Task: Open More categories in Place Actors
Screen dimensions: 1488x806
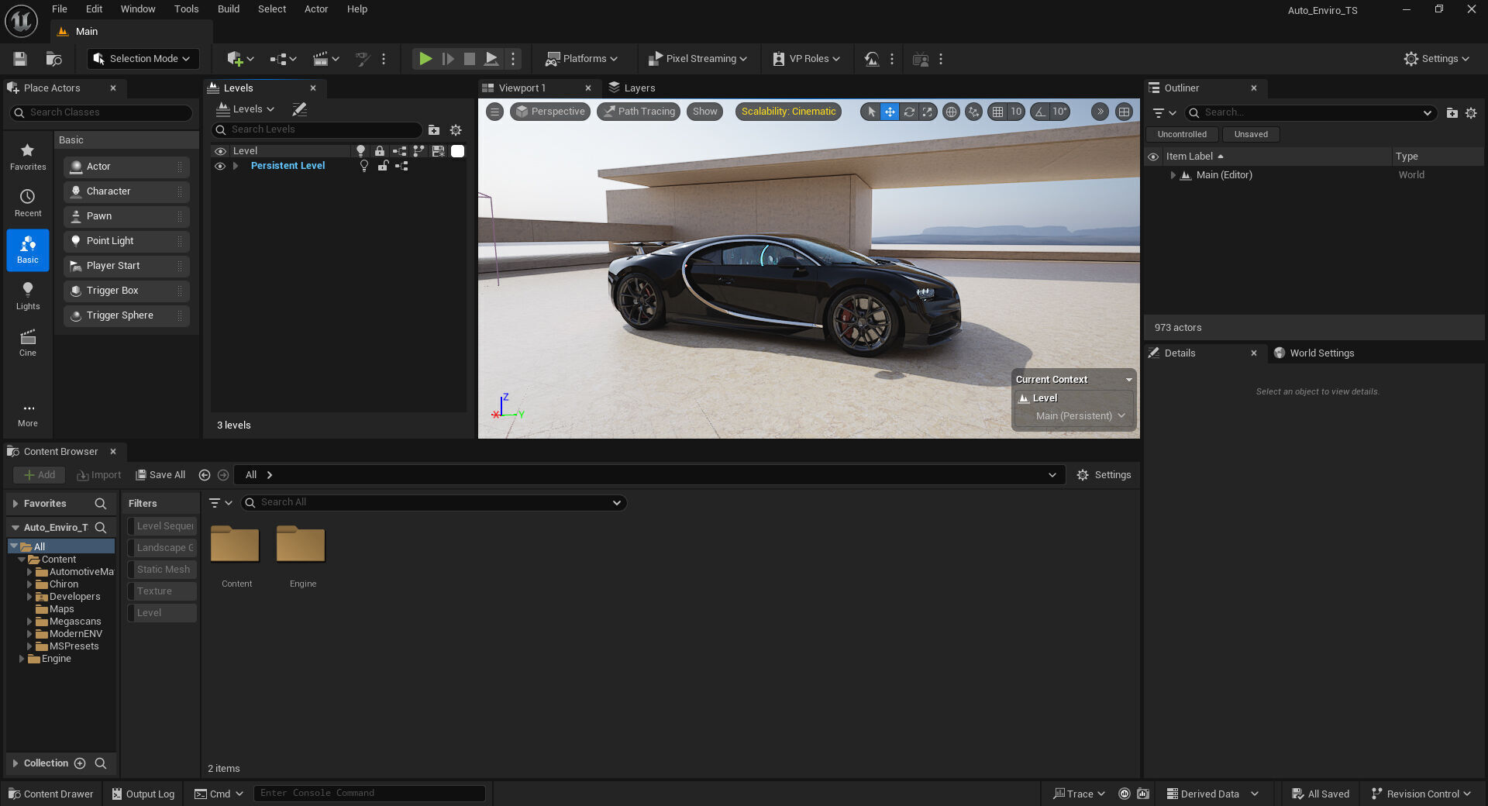Action: coord(28,415)
